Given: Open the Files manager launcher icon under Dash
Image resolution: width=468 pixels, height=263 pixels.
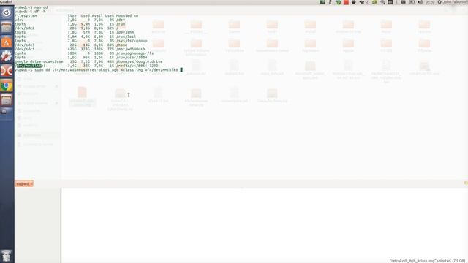Looking at the screenshot, I should coord(7,28).
